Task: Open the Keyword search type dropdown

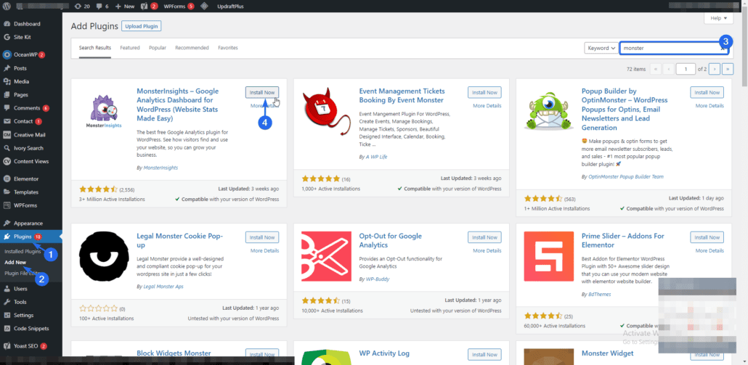Action: [601, 48]
